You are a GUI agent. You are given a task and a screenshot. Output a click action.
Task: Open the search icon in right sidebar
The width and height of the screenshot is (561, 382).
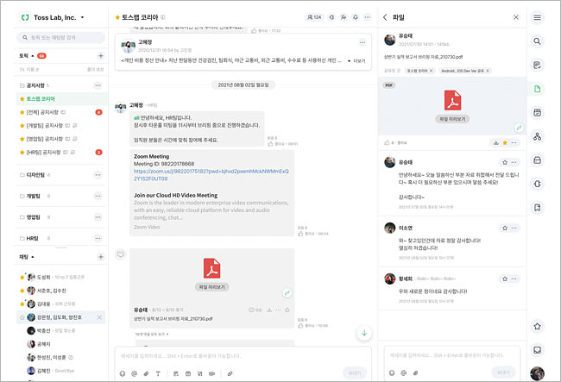click(x=538, y=41)
